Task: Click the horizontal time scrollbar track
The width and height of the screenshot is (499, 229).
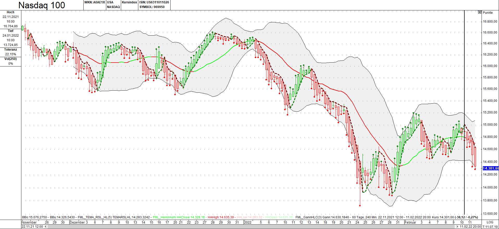Action: click(x=251, y=227)
